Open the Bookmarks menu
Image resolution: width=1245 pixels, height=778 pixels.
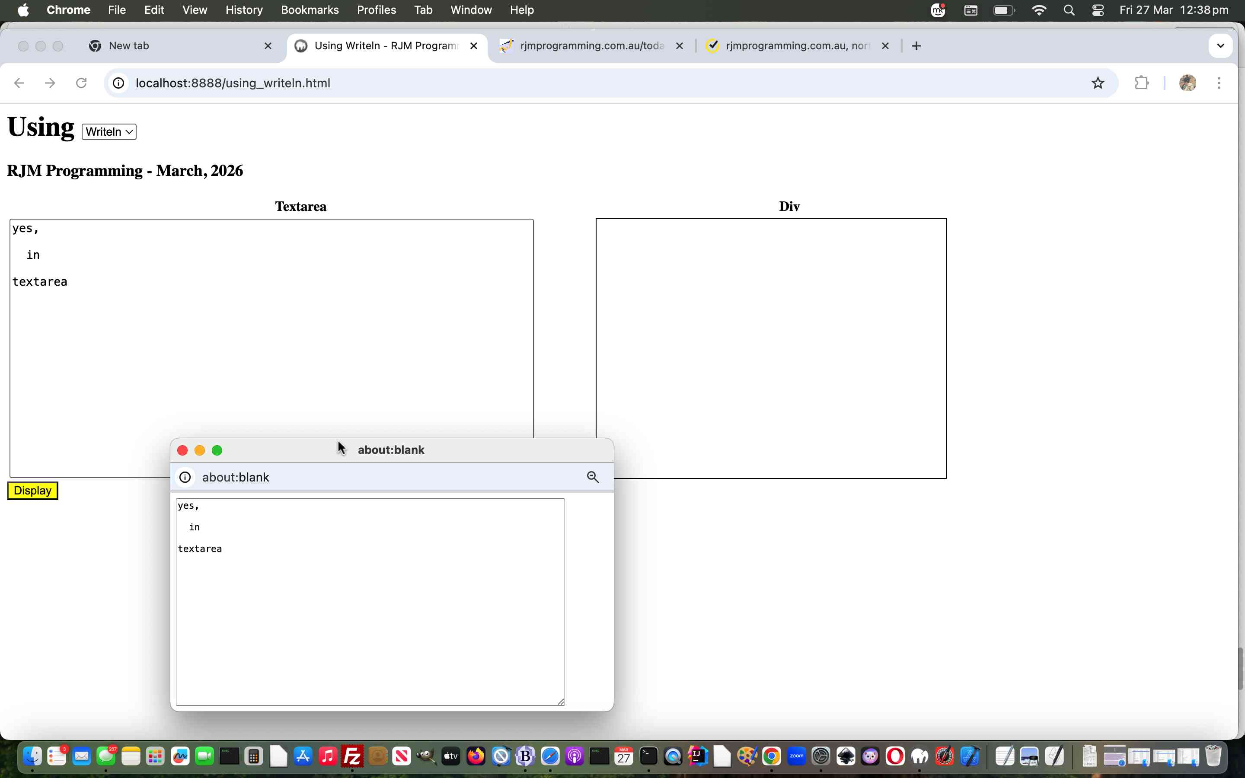coord(310,10)
